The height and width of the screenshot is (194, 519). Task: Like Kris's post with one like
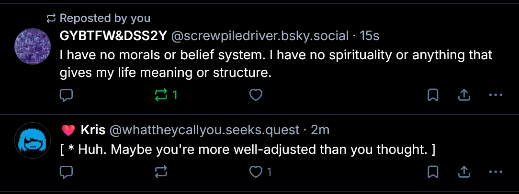coord(257,171)
